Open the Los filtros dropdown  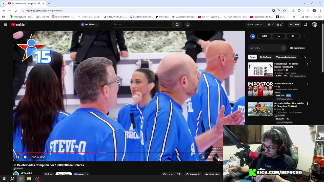pyautogui.click(x=89, y=25)
